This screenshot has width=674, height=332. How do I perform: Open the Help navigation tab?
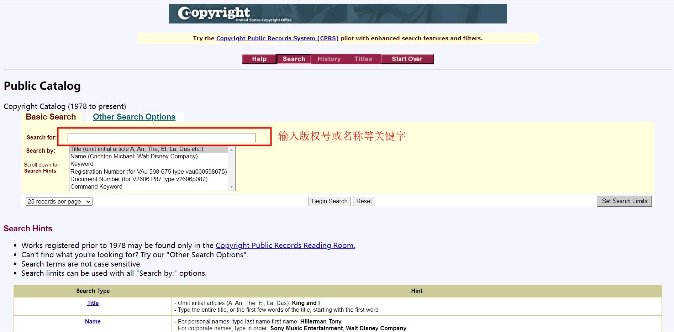pos(259,59)
